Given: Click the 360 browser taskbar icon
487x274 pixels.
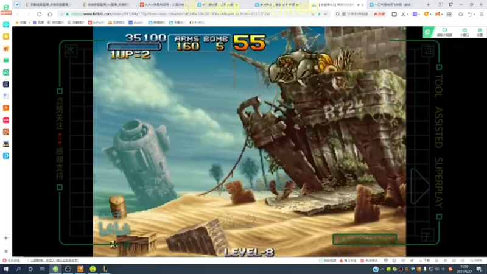Looking at the screenshot, I should click(55, 269).
